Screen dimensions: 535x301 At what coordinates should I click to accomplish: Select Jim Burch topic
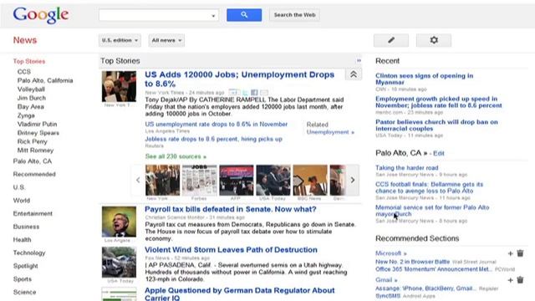pos(32,98)
